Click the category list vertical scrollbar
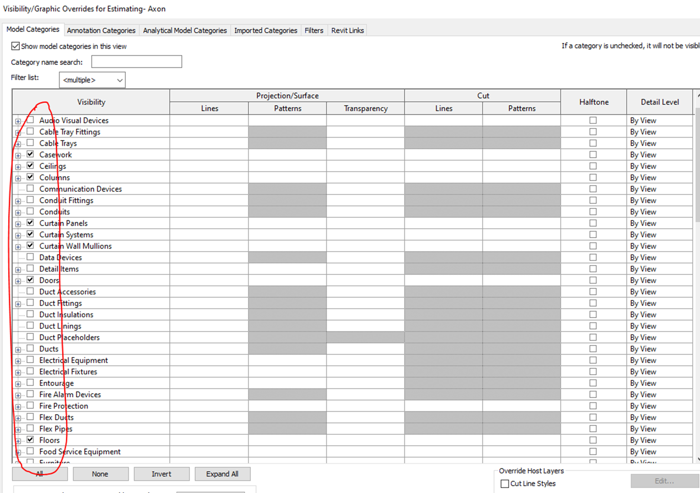700x493 pixels. tap(697, 276)
